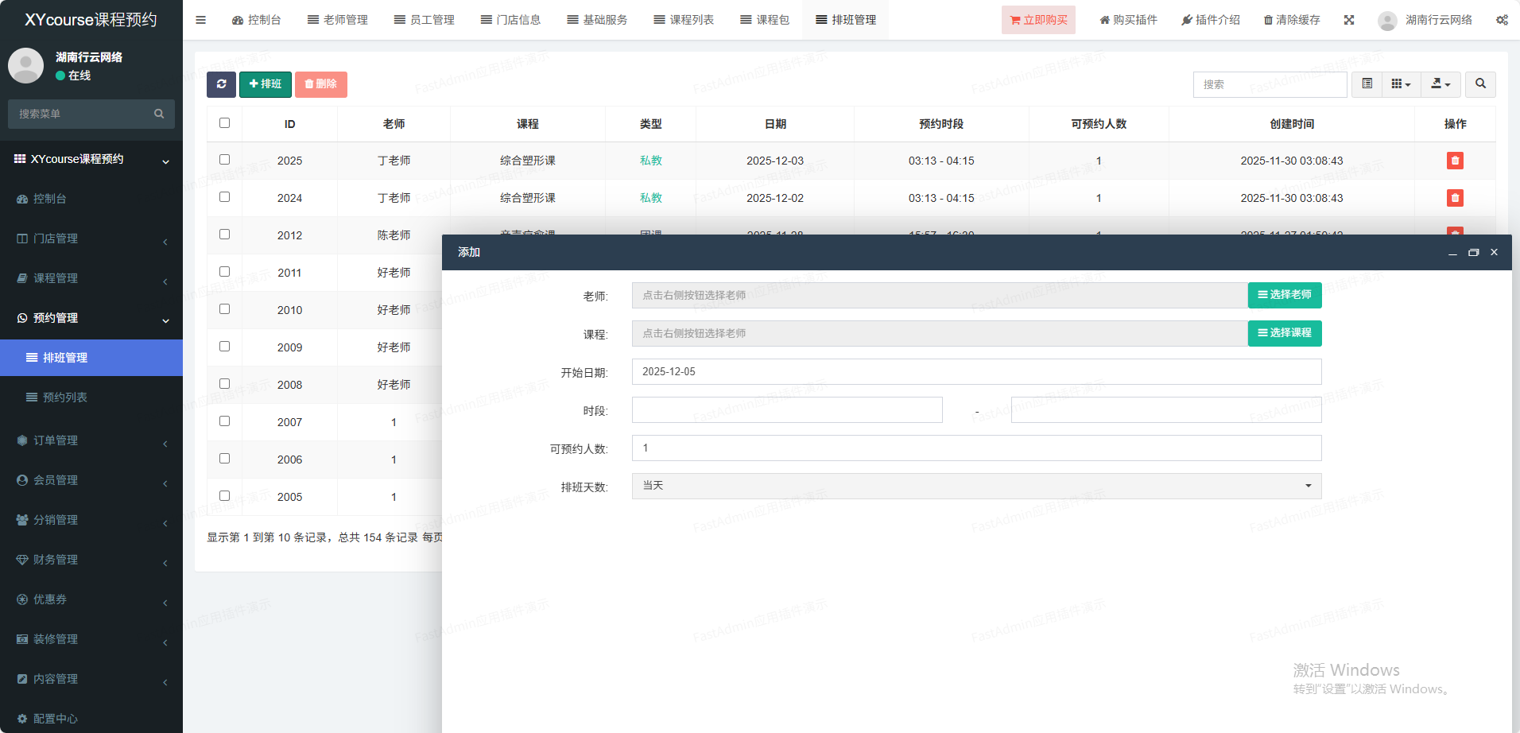Screen dimensions: 1520x733
Task: Click the refresh icon button above the table
Action: 221,84
